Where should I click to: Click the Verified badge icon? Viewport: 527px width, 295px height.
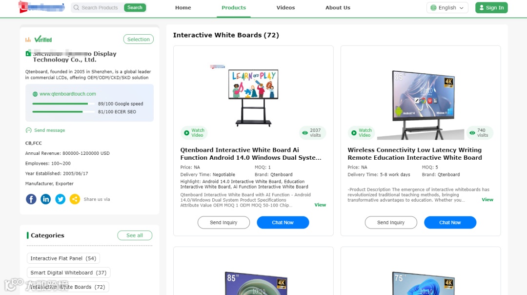pyautogui.click(x=43, y=40)
